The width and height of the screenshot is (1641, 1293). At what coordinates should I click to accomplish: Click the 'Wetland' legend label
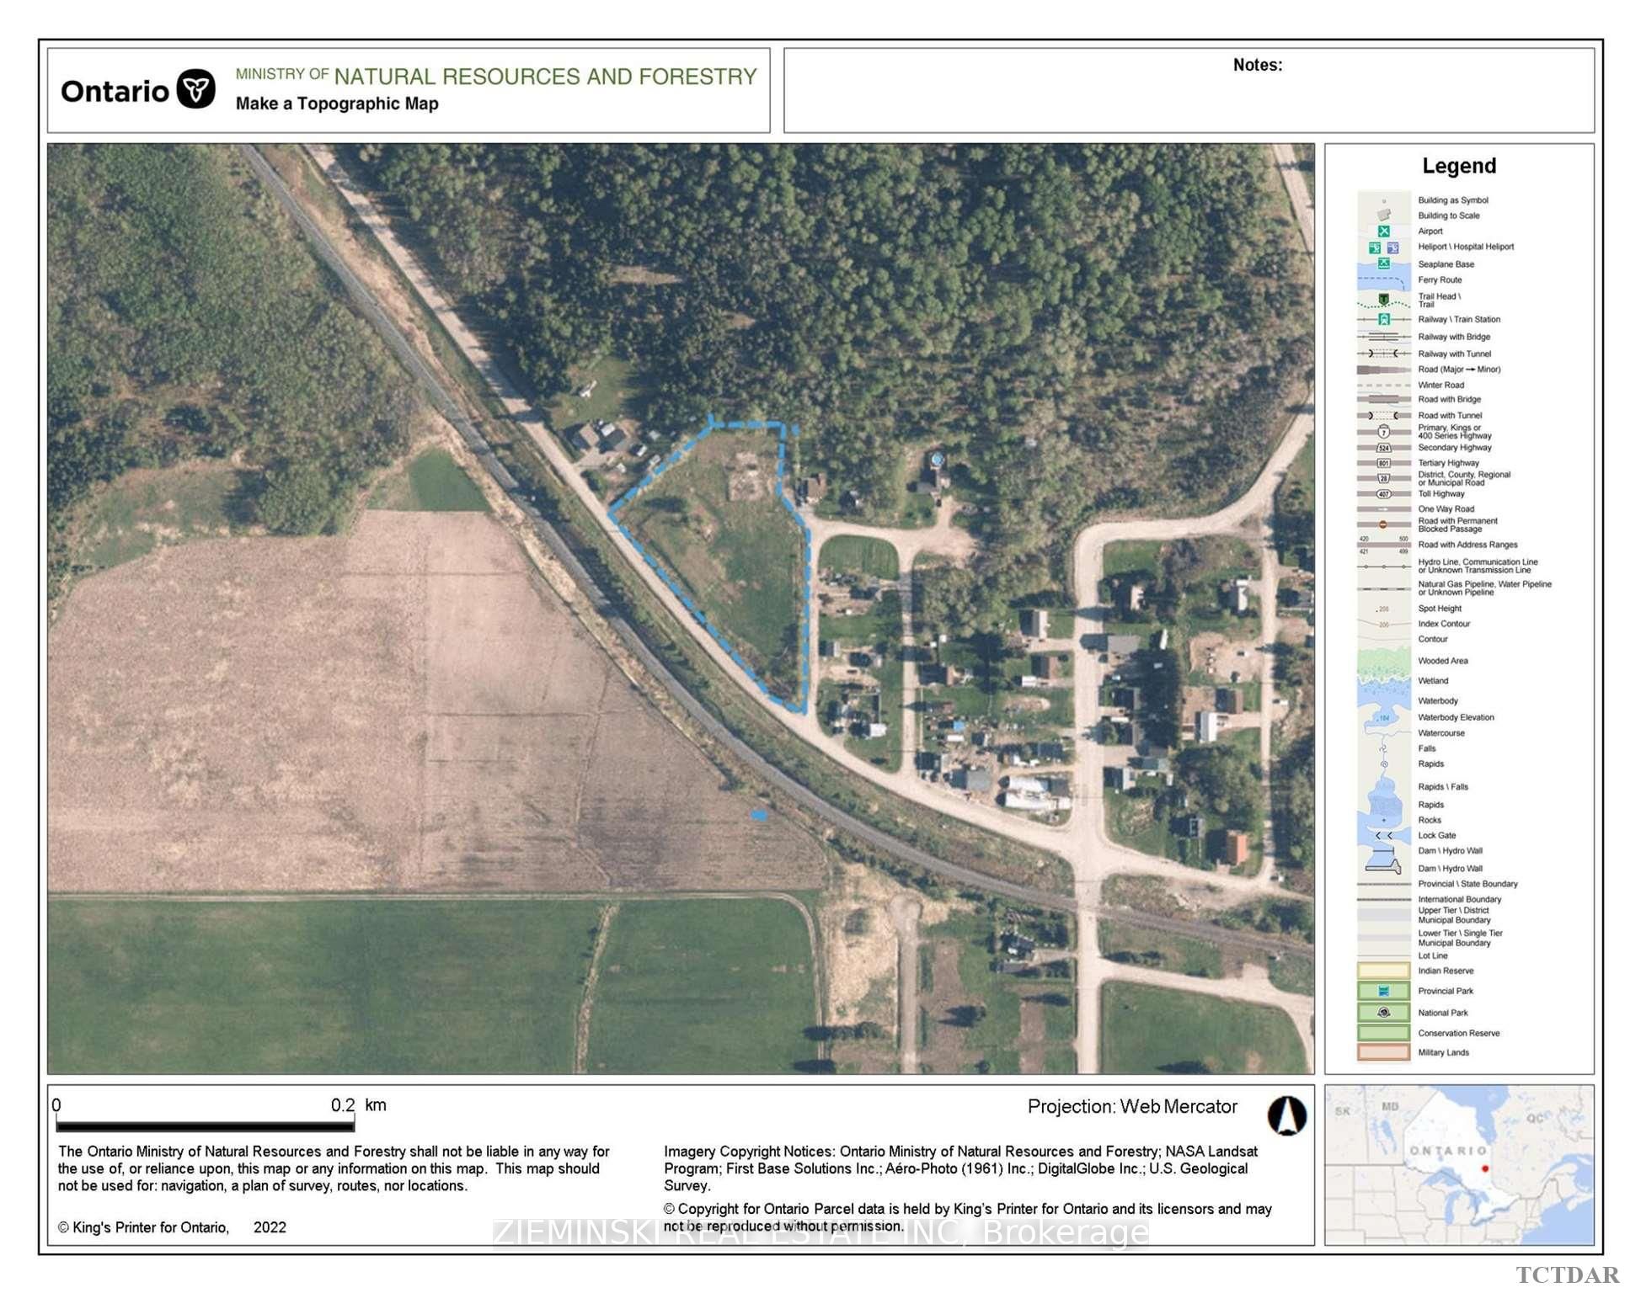point(1433,681)
